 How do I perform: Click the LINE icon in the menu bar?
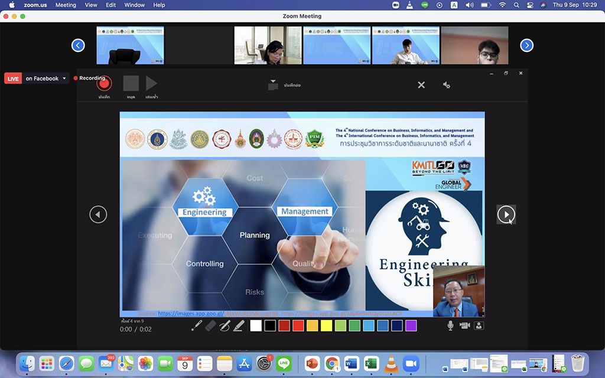[424, 5]
